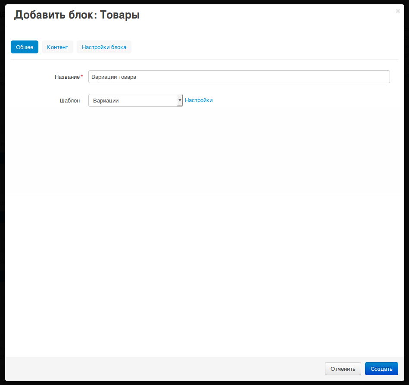Screen dimensions: 409x385
Task: Click the dark overlay outside the dialog
Action: 2,194
